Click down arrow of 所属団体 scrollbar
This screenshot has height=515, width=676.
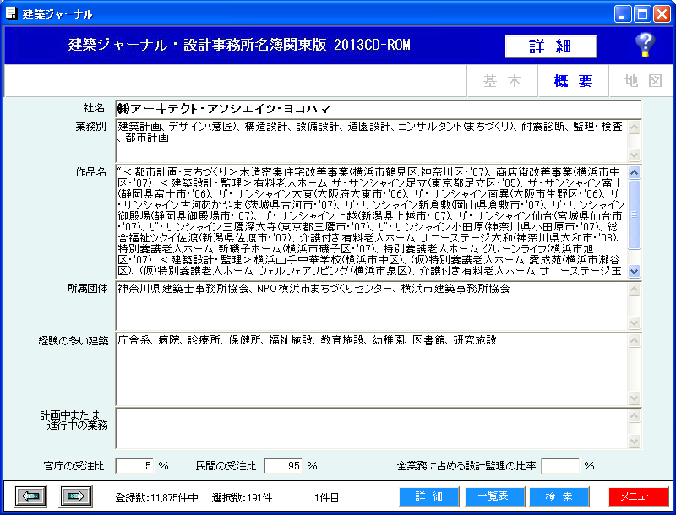tap(635, 323)
